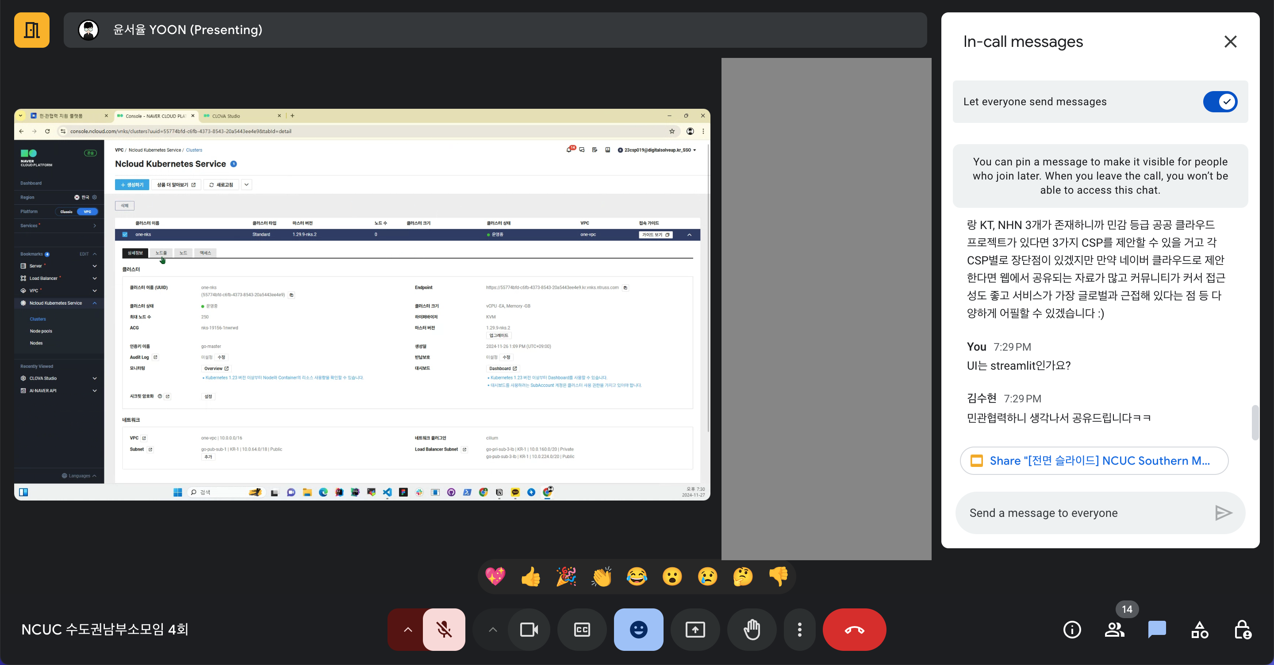The image size is (1274, 665).
Task: Unmute the microphone button
Action: pyautogui.click(x=444, y=629)
